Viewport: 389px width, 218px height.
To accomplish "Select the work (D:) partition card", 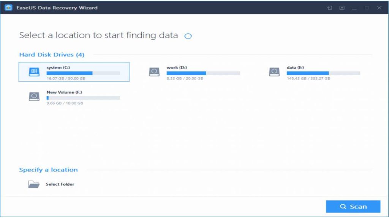I will click(x=194, y=72).
